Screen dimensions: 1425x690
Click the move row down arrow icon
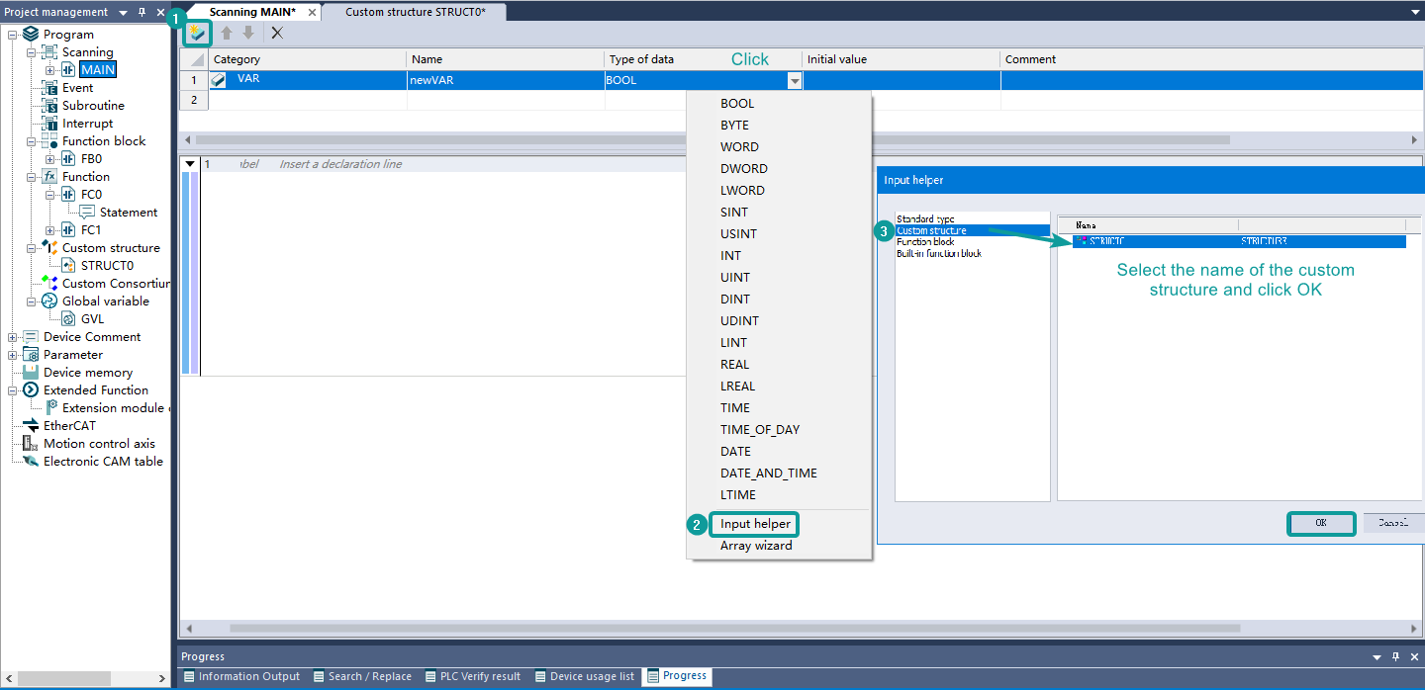point(248,33)
